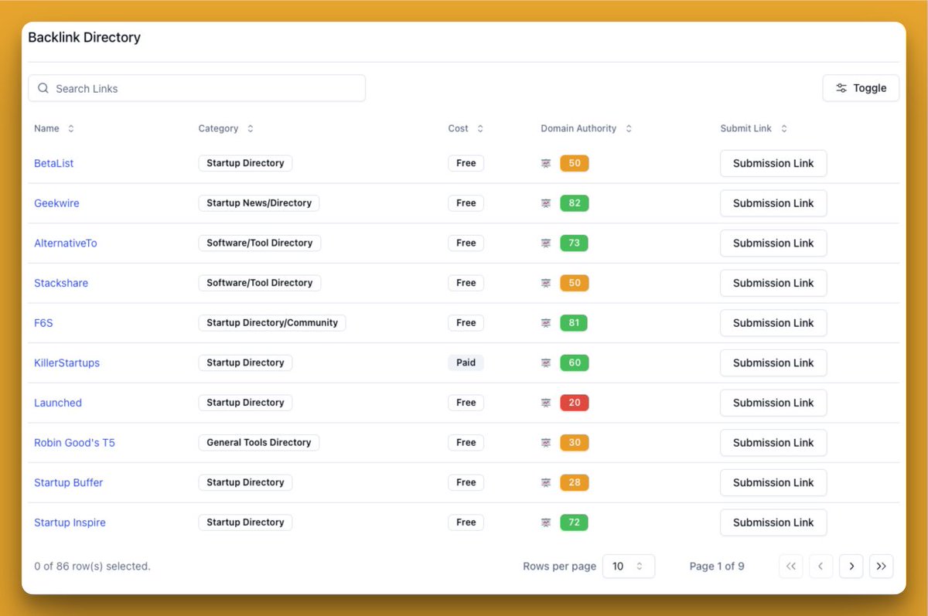
Task: Click the Moz icon in the Launched row
Action: [x=546, y=403]
